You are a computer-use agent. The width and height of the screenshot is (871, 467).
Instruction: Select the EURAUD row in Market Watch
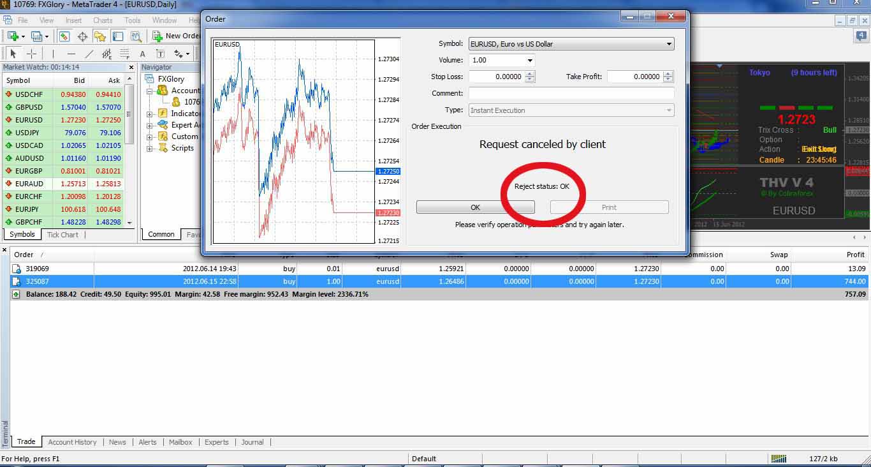[64, 184]
